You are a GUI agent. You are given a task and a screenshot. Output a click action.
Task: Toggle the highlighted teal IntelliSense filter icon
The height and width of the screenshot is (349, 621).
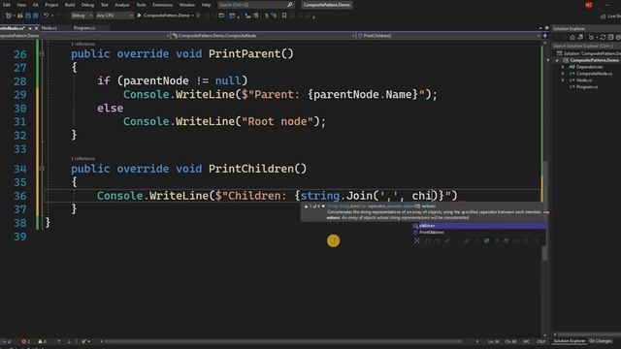[x=486, y=240]
